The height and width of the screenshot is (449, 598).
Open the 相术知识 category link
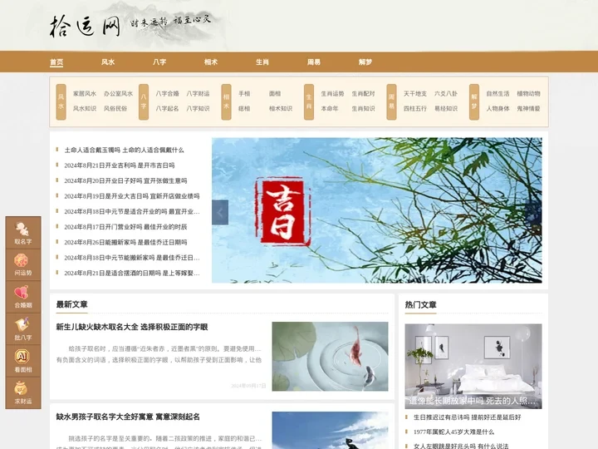click(x=281, y=108)
